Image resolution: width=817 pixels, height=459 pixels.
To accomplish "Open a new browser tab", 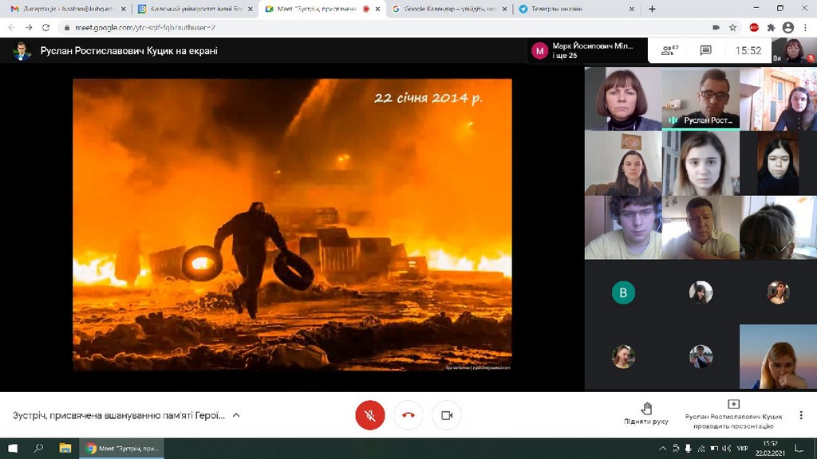I will point(652,9).
